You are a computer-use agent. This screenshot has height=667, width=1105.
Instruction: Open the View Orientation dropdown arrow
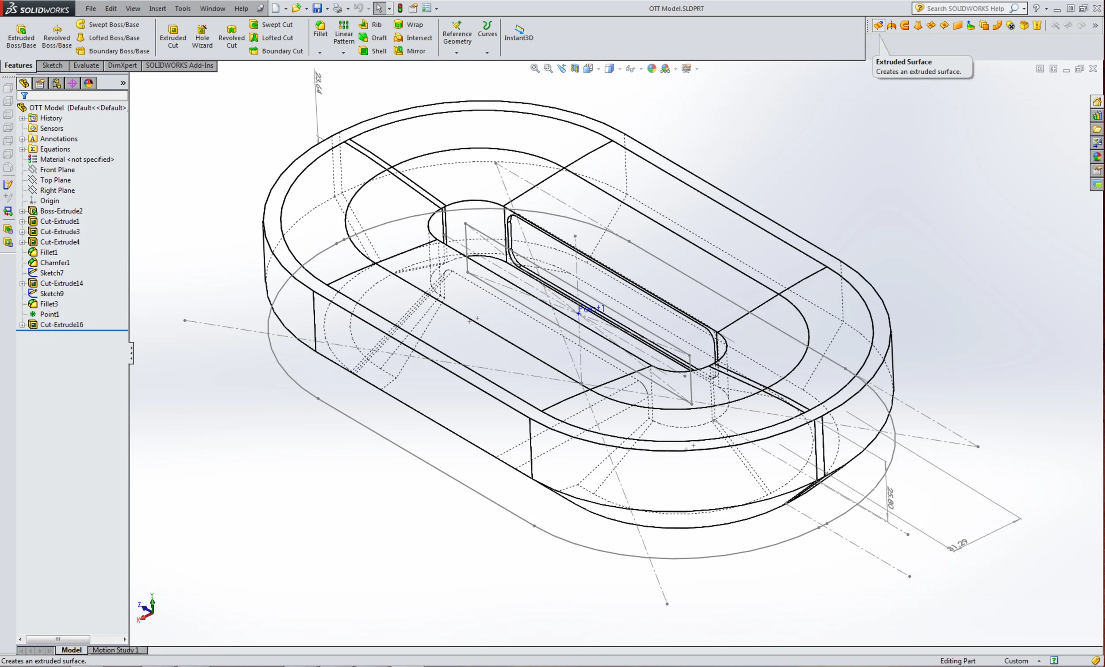click(599, 69)
